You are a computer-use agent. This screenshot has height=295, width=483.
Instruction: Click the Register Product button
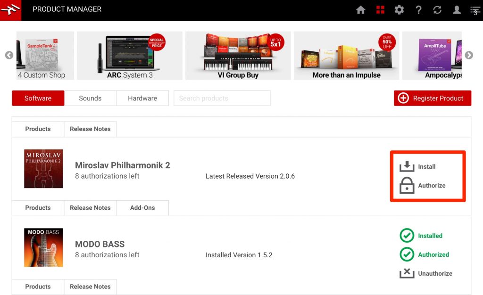tap(432, 98)
